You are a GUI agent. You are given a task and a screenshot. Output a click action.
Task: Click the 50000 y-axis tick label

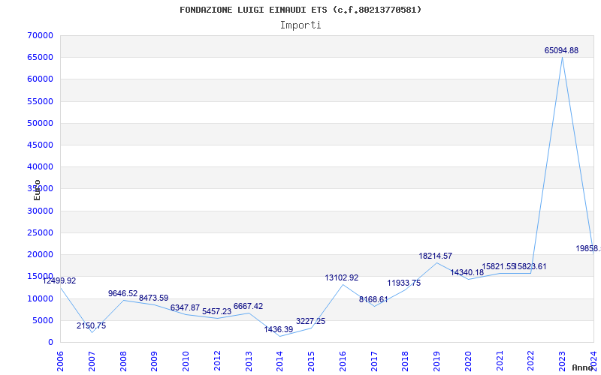pos(41,123)
